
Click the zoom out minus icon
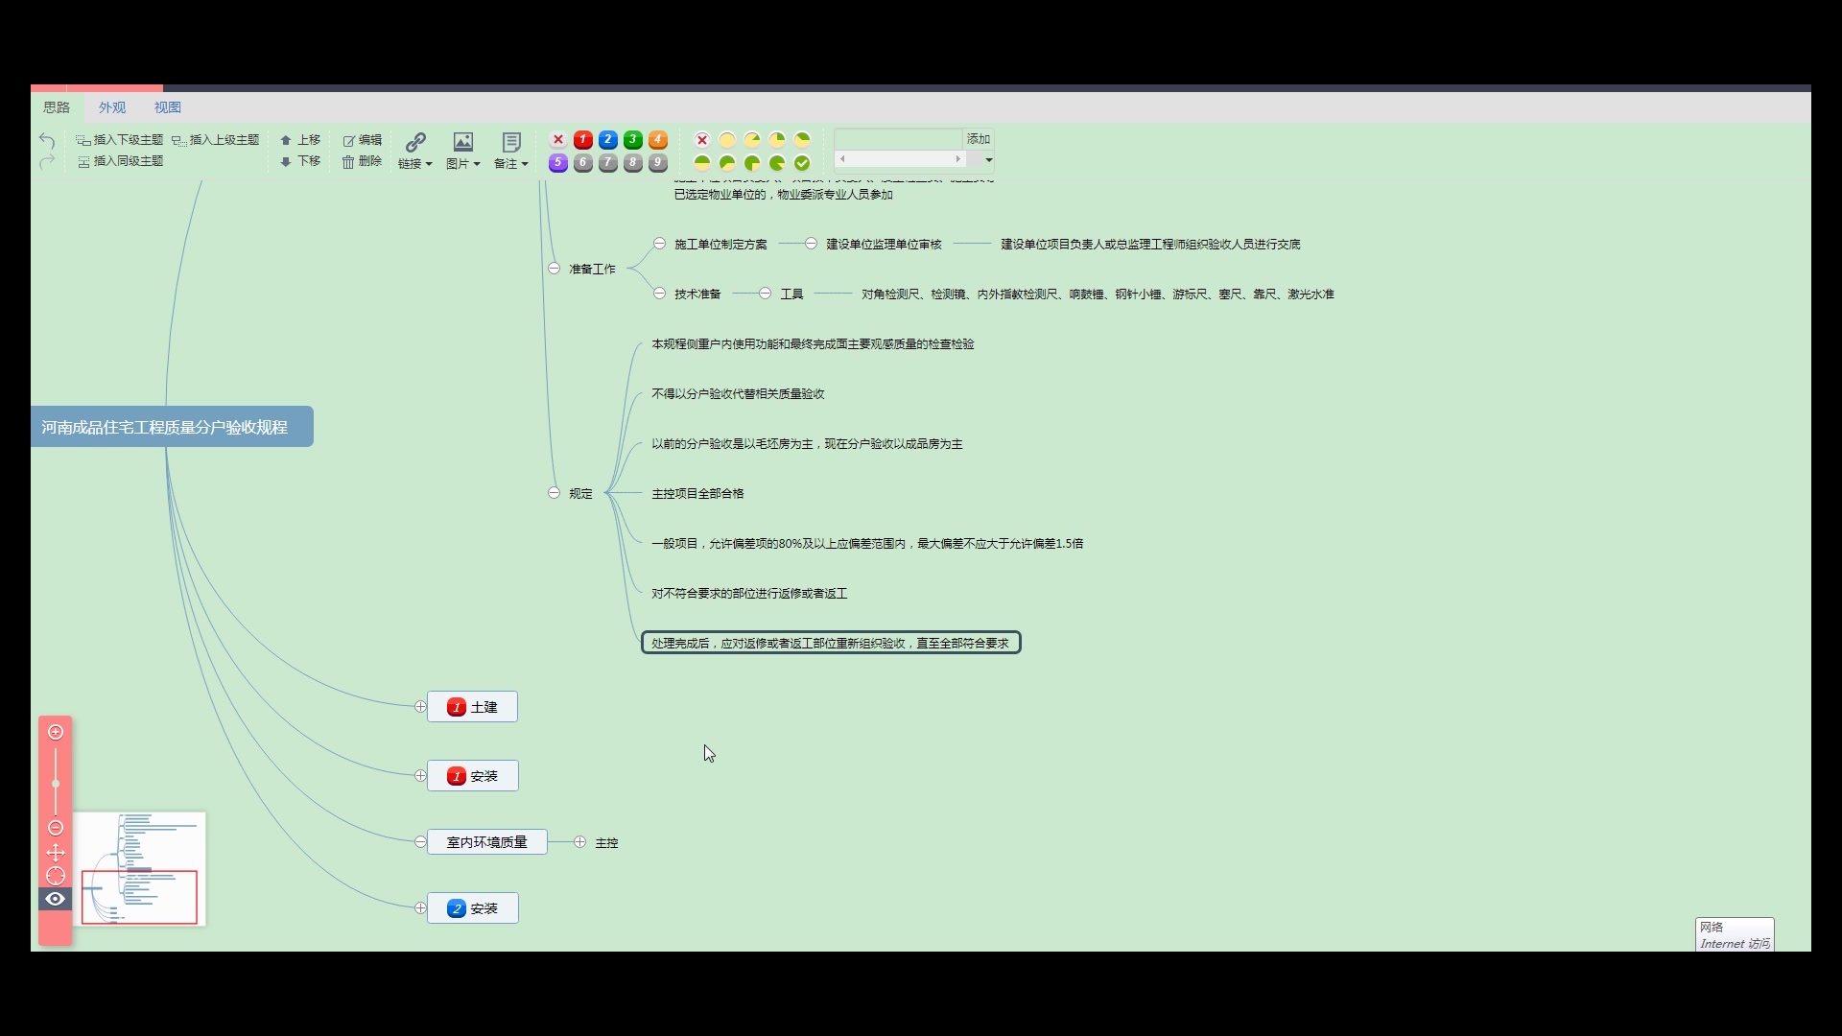pos(56,828)
